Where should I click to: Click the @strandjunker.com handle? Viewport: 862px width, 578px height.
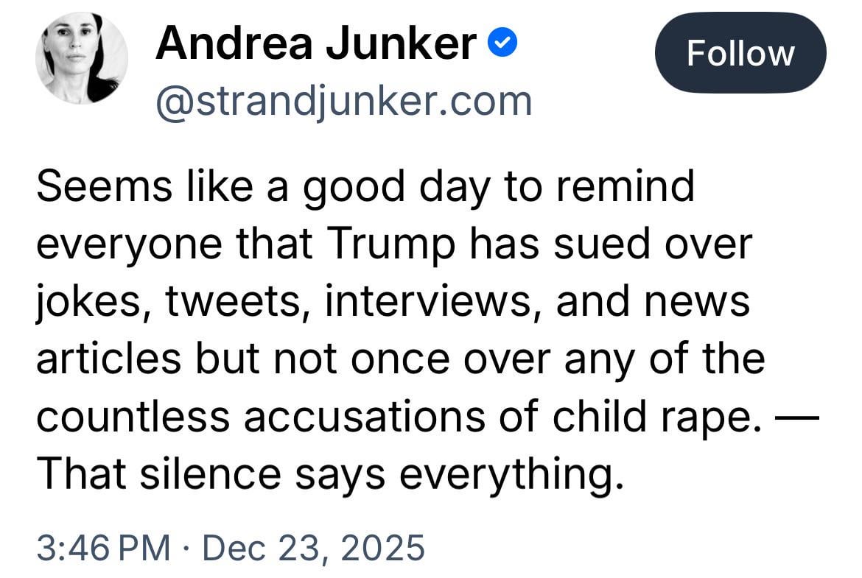coord(343,101)
